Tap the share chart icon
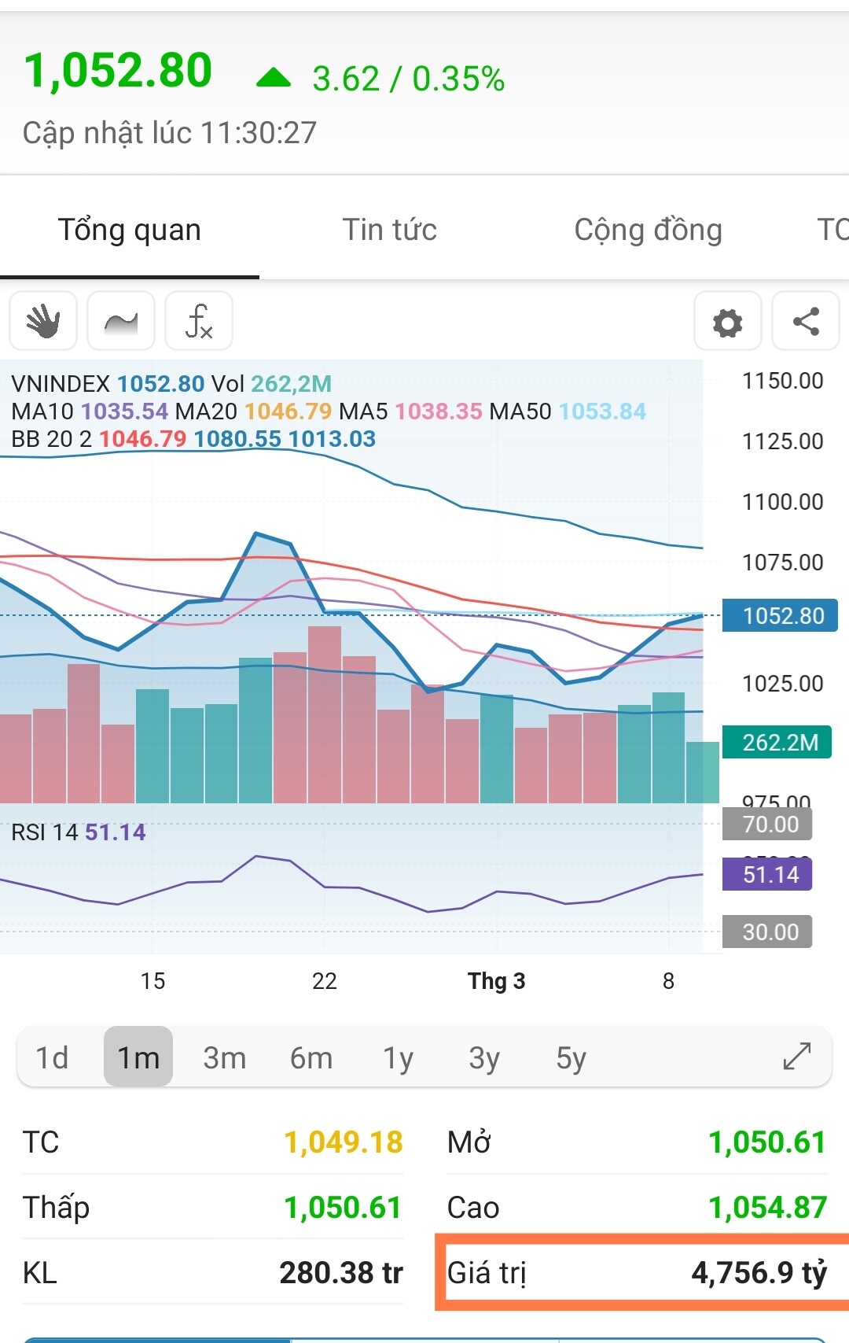 (806, 321)
